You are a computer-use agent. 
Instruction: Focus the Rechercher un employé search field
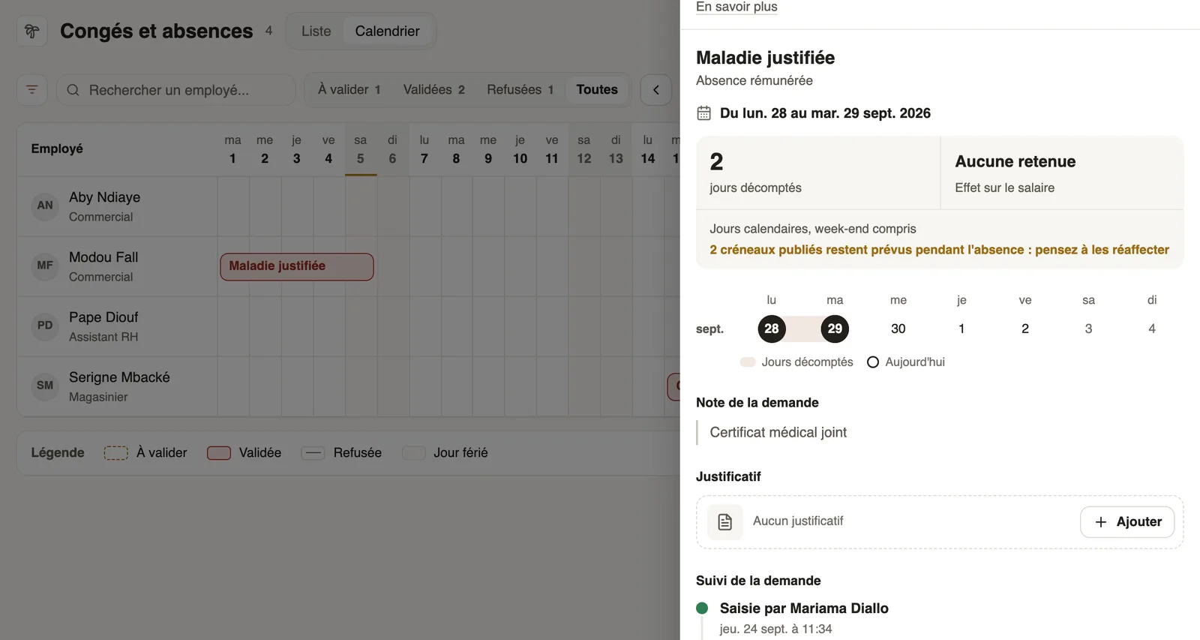point(176,90)
